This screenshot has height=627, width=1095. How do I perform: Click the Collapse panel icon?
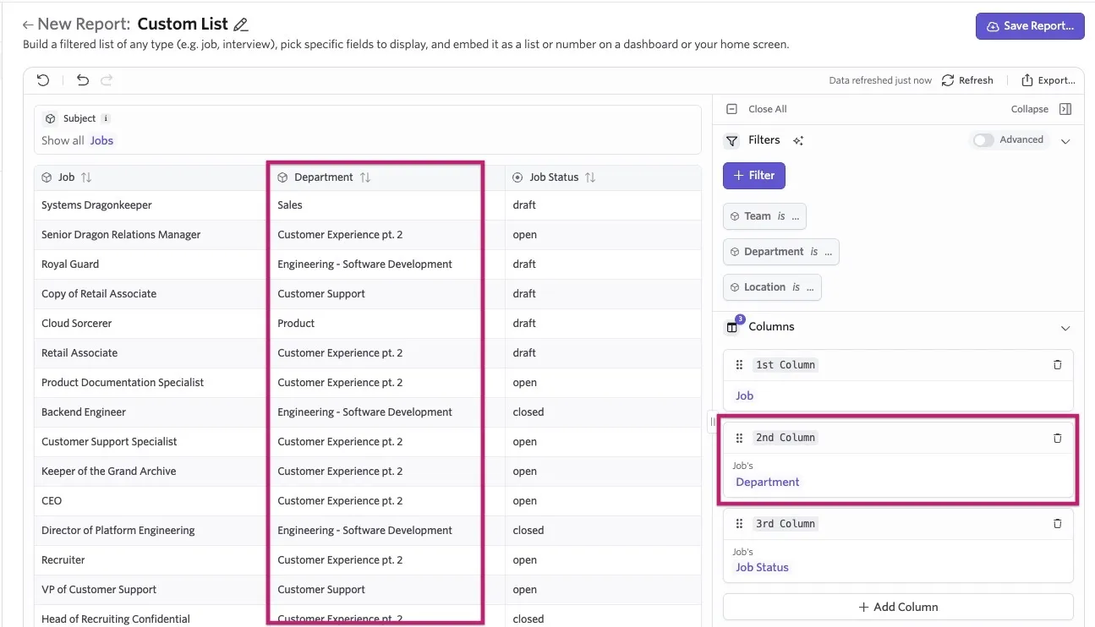coord(1065,109)
